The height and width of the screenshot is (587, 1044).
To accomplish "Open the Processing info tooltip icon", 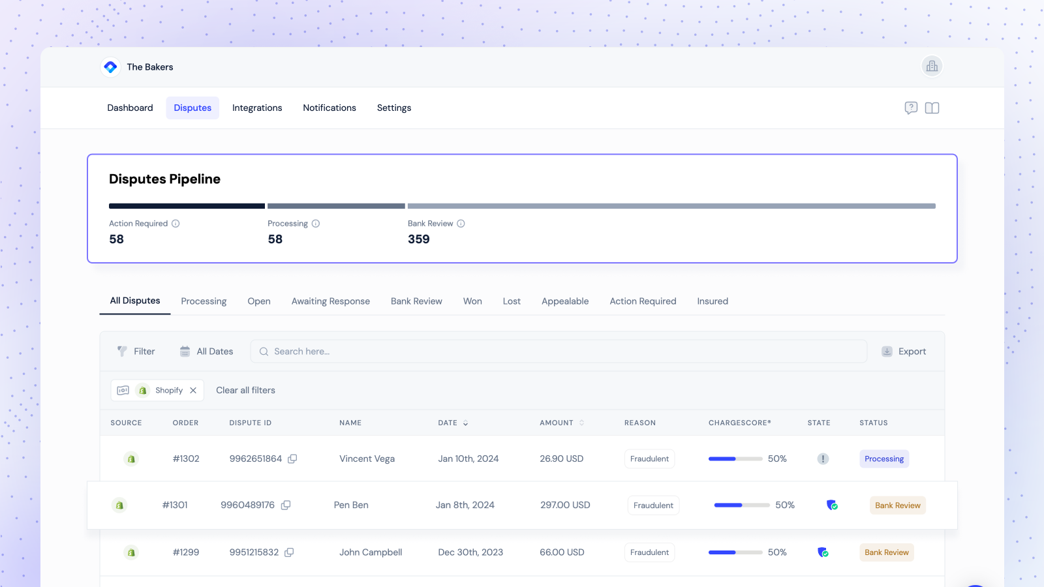I will (316, 223).
